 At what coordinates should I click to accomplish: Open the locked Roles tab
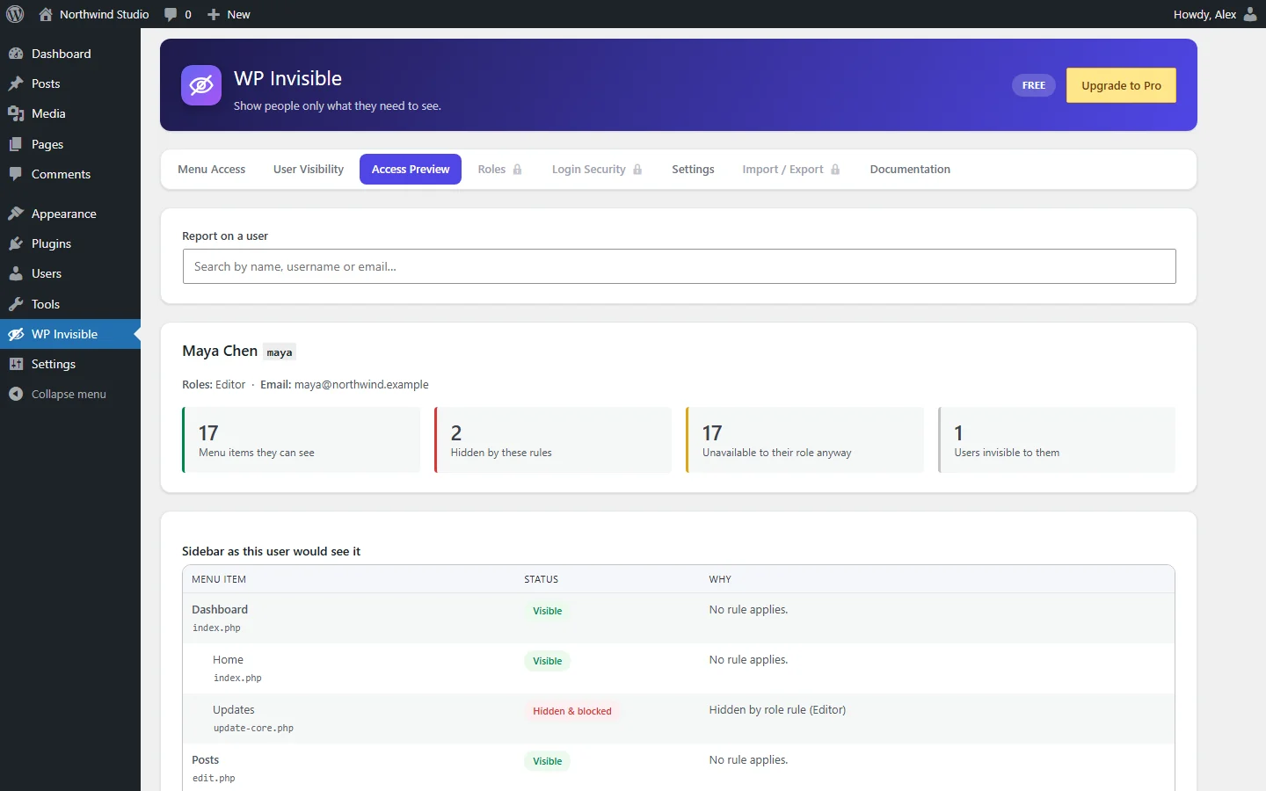499,170
